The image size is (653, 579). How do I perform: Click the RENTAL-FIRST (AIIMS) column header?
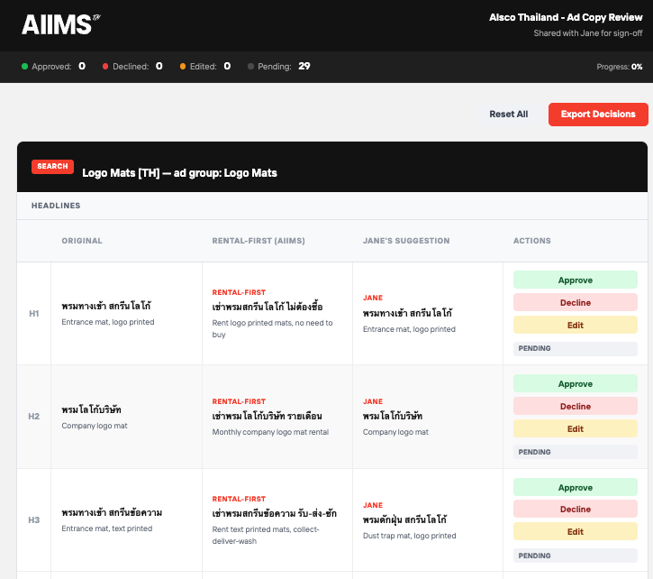[x=258, y=241]
